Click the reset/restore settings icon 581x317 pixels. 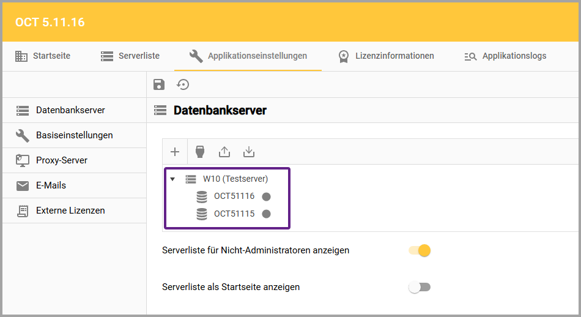(x=183, y=85)
